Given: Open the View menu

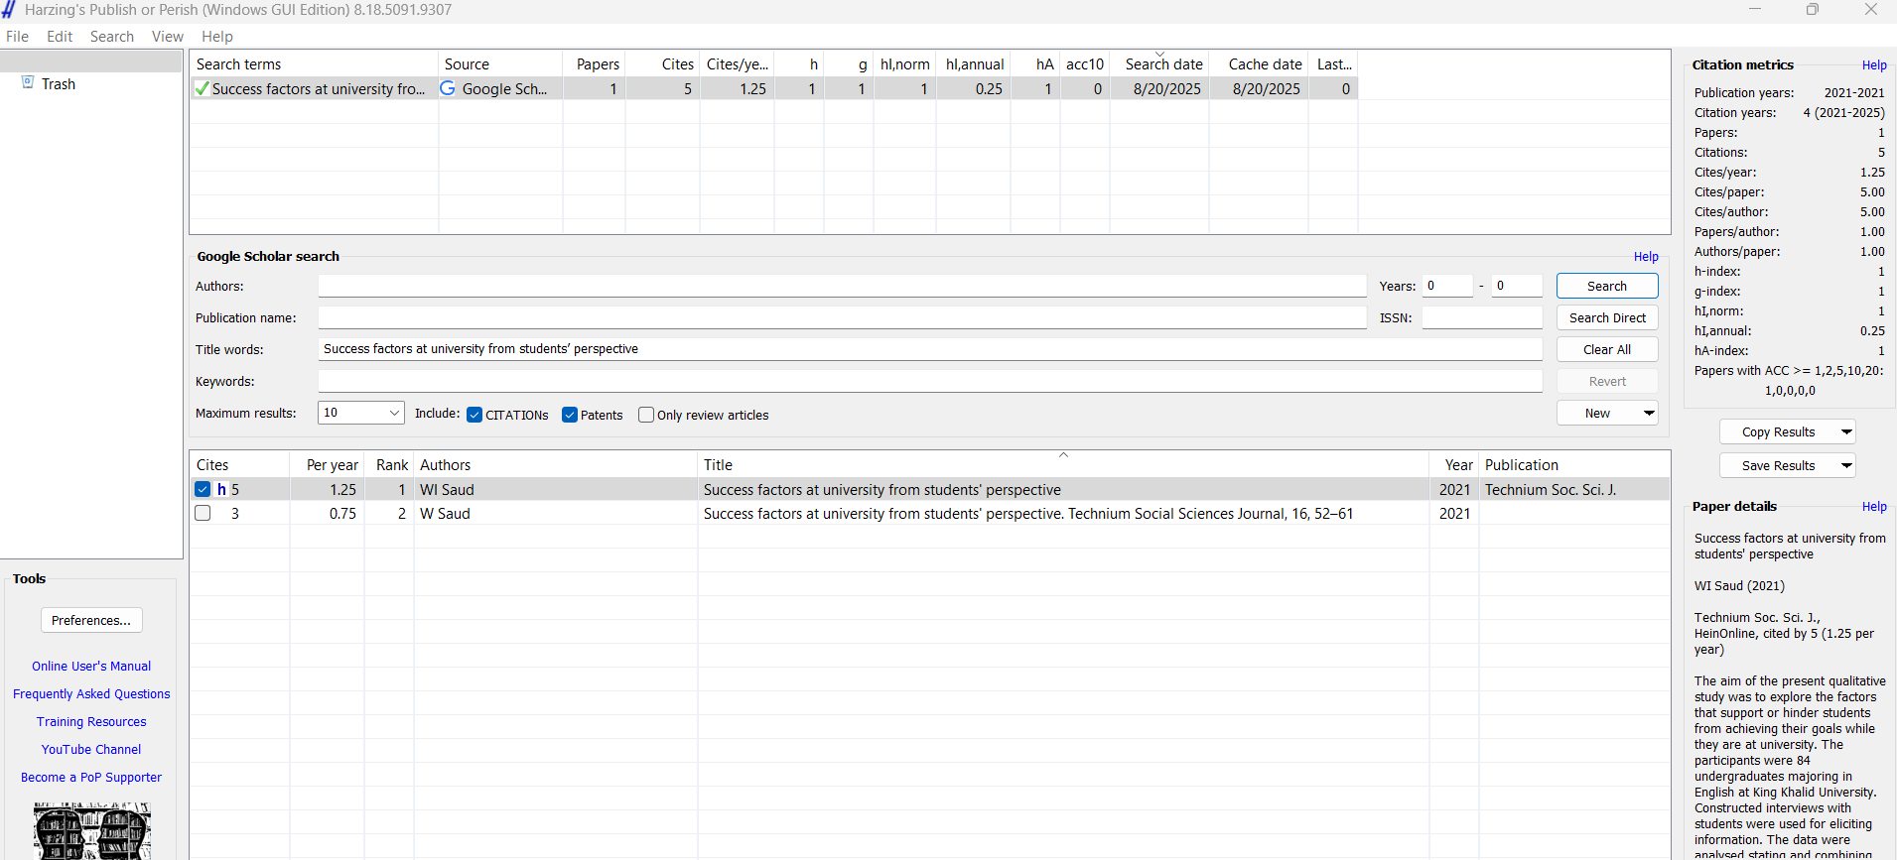Looking at the screenshot, I should [167, 37].
